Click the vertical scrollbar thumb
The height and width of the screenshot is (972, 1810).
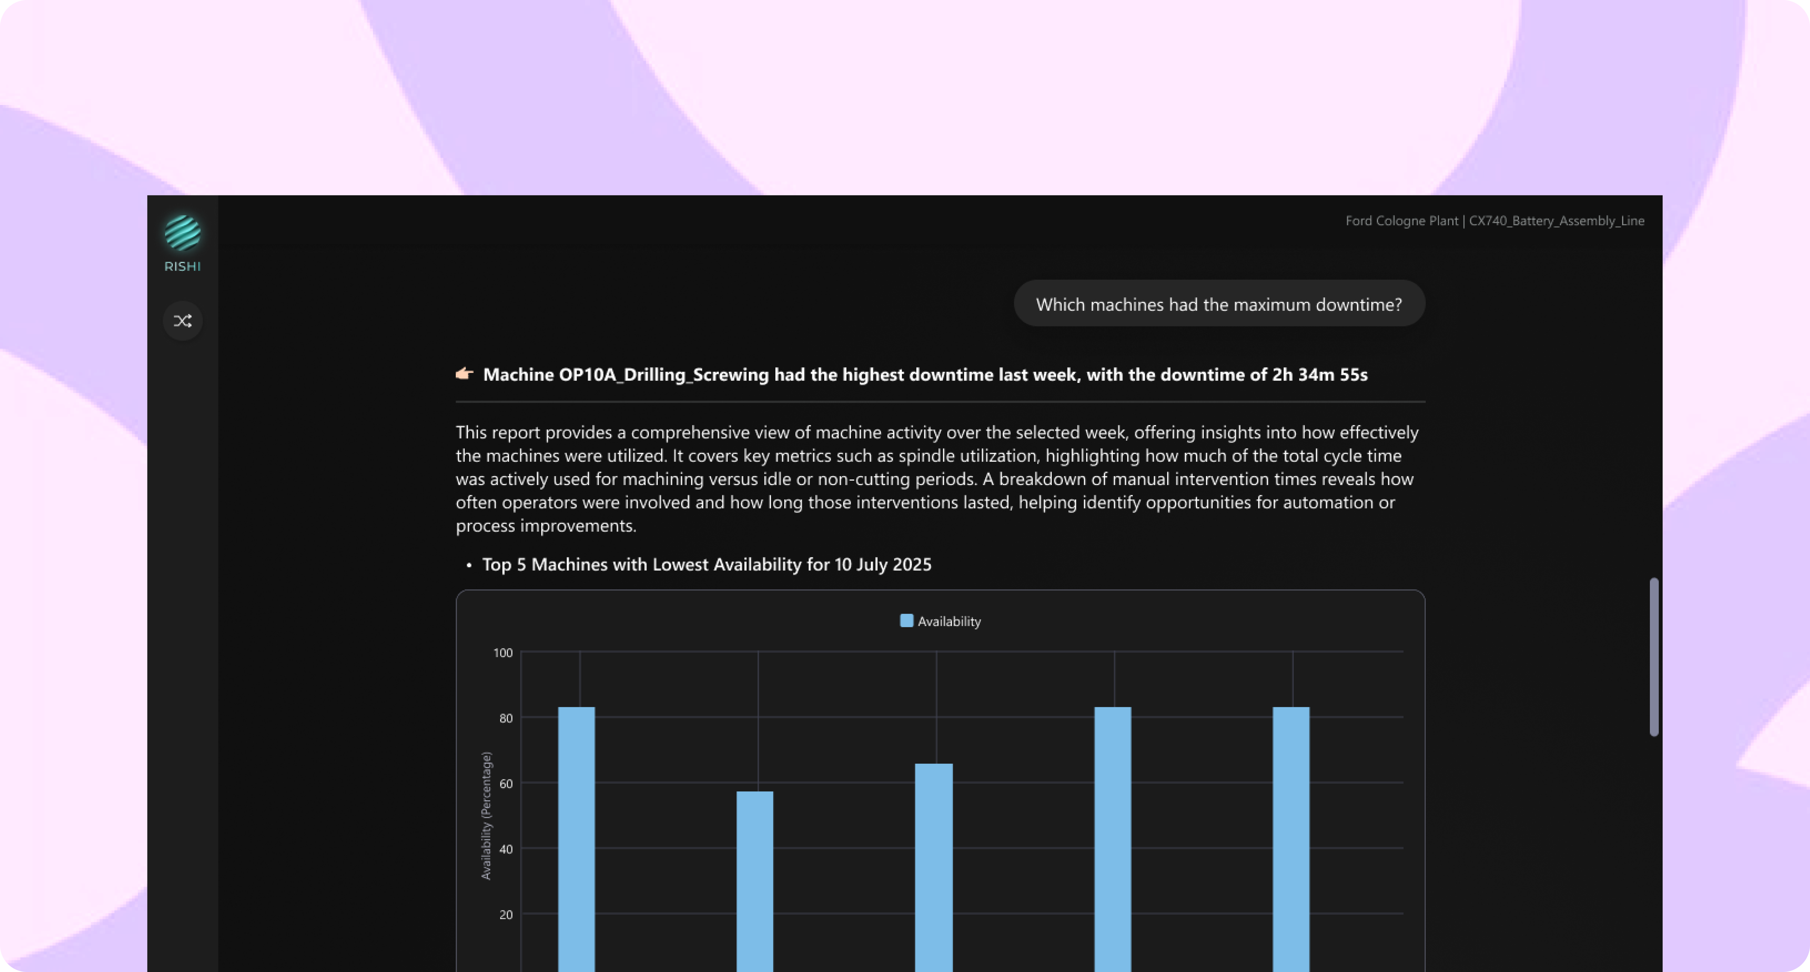pos(1654,657)
